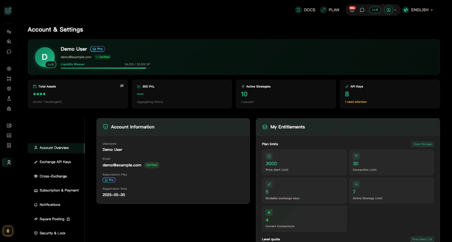Screen dimensions: 452x242
Task: Open the candlestick trading icon in sidebar
Action: coord(9,32)
